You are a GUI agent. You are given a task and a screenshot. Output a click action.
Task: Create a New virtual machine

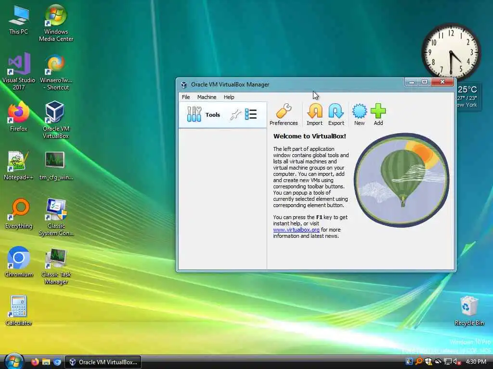point(359,114)
